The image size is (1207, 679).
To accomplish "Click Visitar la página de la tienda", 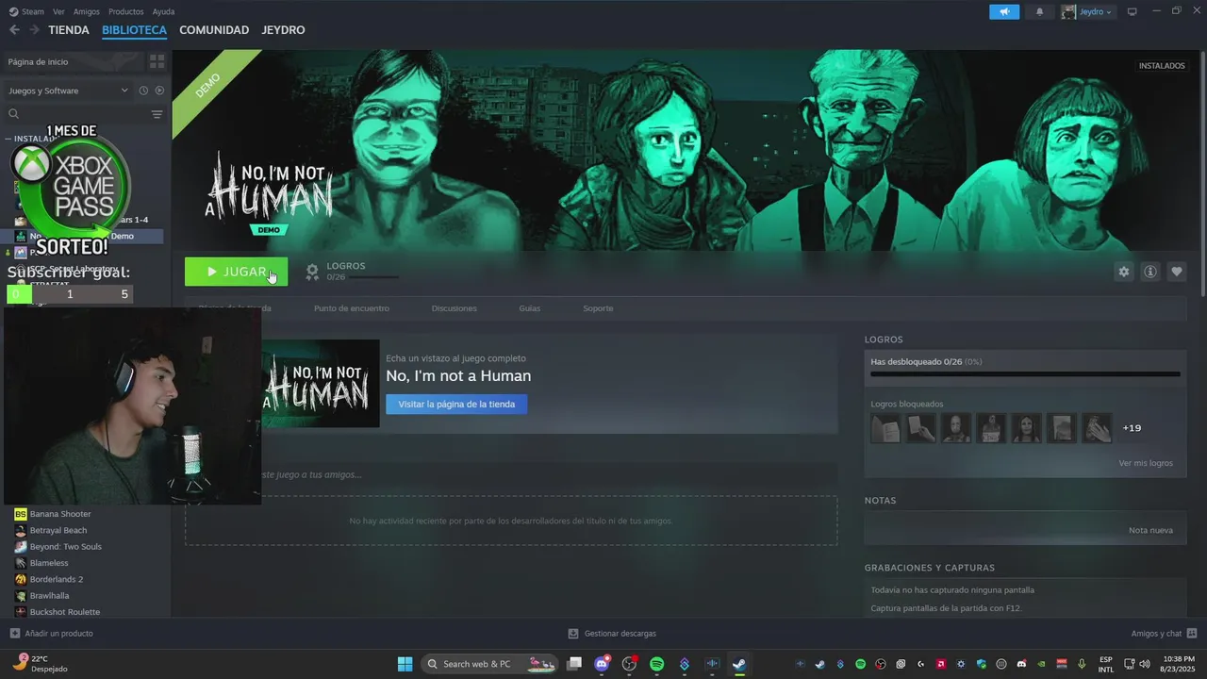I will pos(456,404).
